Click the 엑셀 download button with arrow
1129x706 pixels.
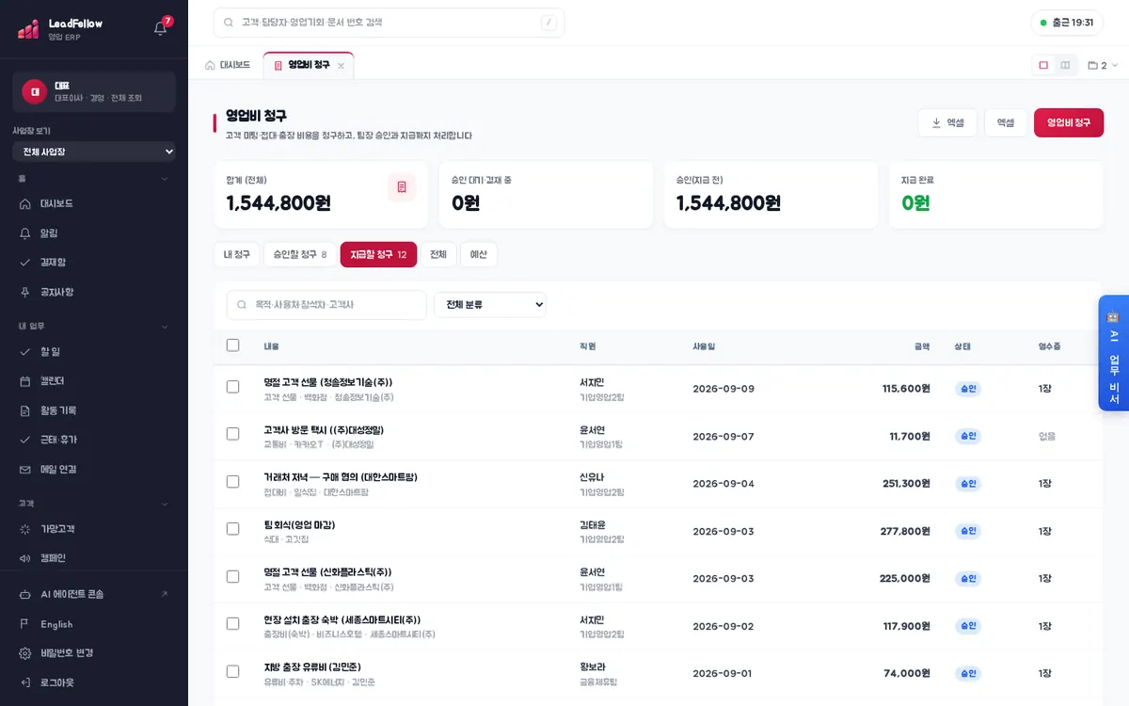[x=947, y=122]
